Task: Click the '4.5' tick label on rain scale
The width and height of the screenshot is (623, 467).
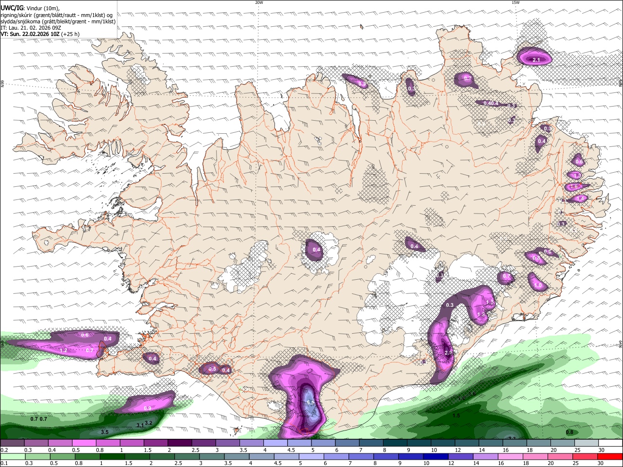Action: point(277,464)
